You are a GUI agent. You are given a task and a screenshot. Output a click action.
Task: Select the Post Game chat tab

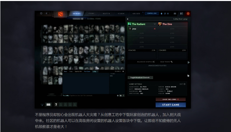pos(87,71)
